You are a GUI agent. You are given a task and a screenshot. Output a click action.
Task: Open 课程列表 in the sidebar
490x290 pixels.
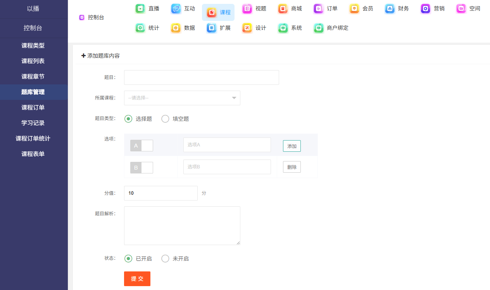click(x=33, y=61)
